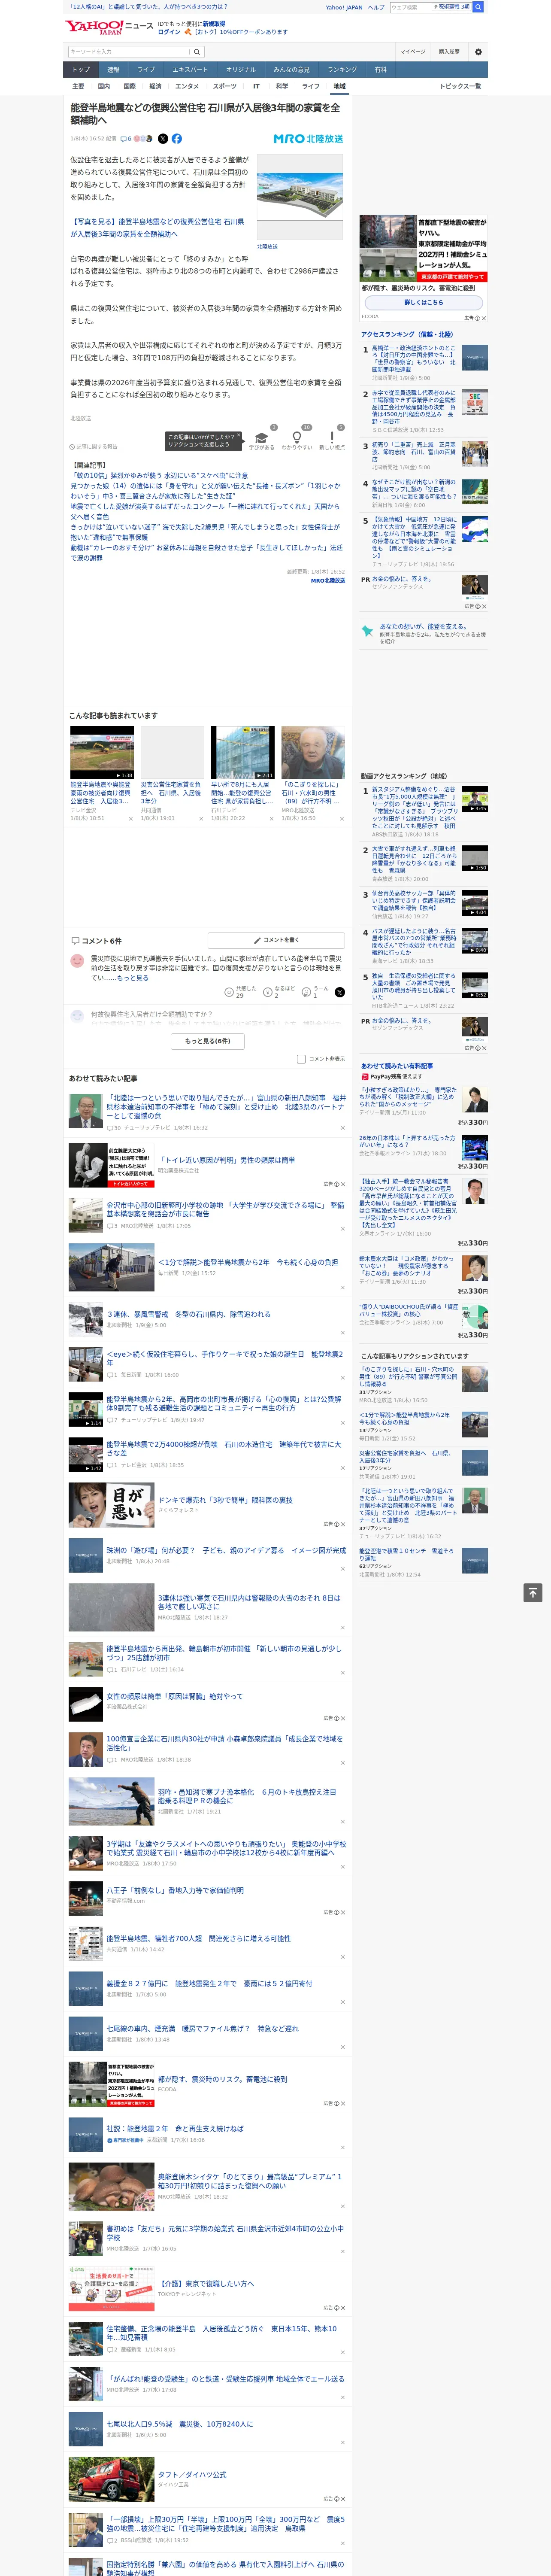The height and width of the screenshot is (2576, 551).
Task: Open the みんなの意見 tab
Action: pyautogui.click(x=292, y=70)
